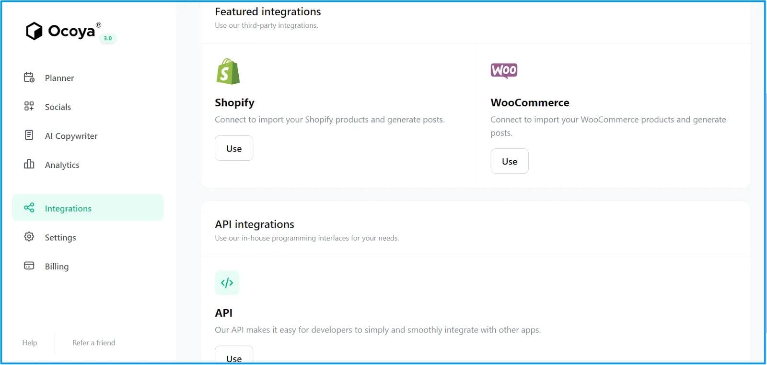The height and width of the screenshot is (365, 767).
Task: Click the AI Copywriter document icon
Action: click(29, 135)
